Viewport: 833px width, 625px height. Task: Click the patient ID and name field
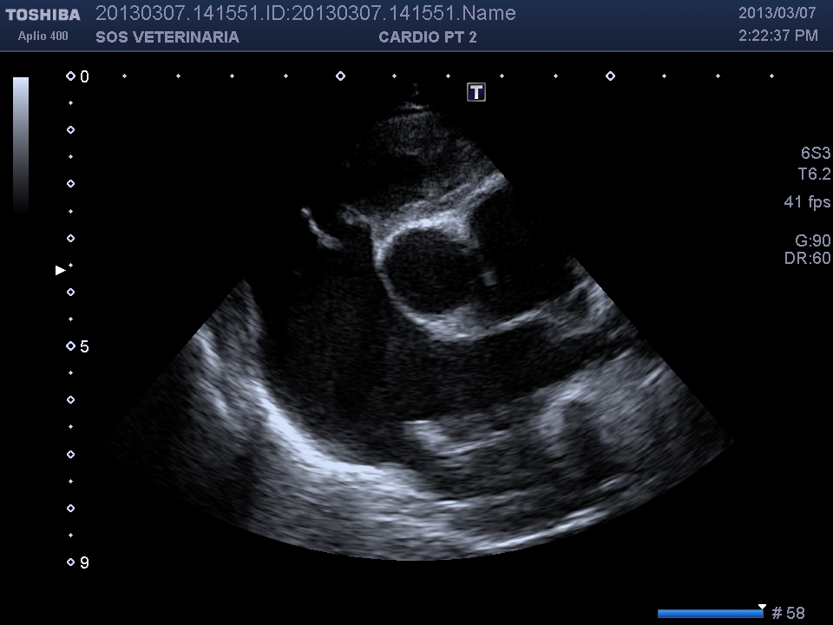[x=305, y=13]
